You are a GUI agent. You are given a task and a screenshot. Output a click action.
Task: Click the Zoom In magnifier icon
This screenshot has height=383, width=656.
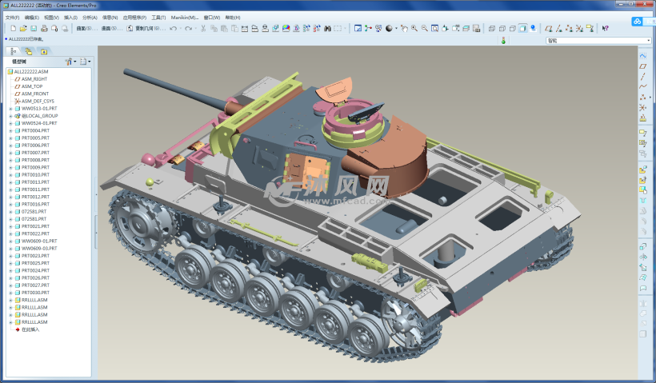(x=414, y=28)
